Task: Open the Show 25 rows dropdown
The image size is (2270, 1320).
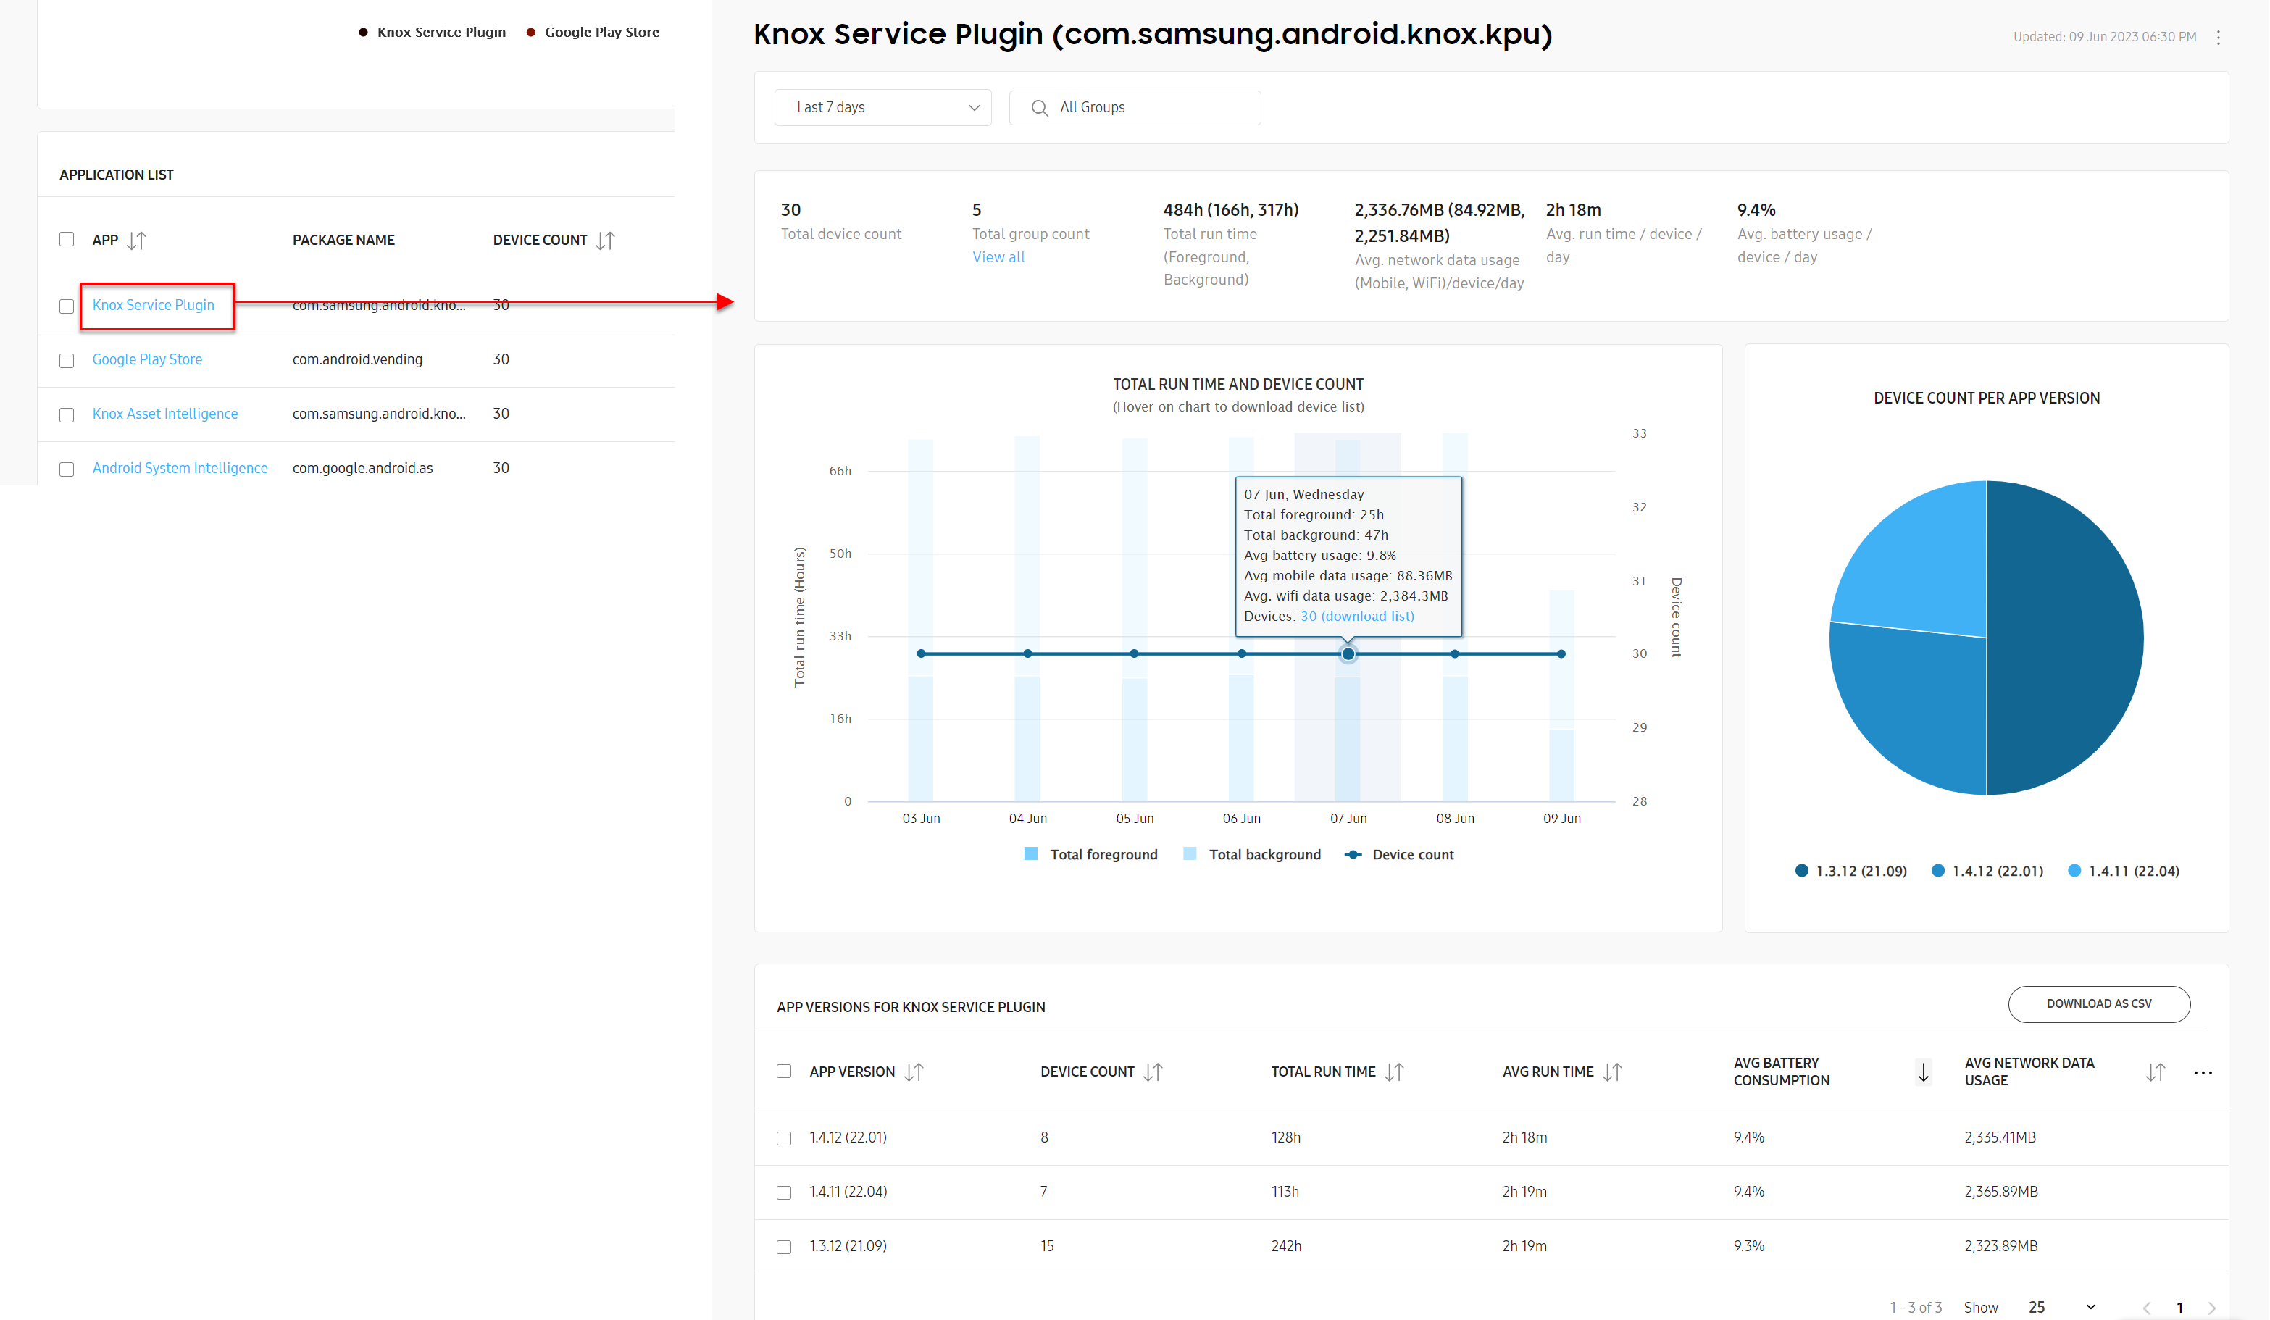Action: click(x=2063, y=1308)
